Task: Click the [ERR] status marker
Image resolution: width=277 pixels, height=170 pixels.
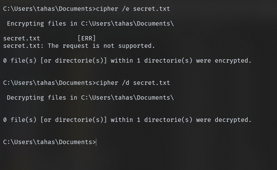Action: 87,38
